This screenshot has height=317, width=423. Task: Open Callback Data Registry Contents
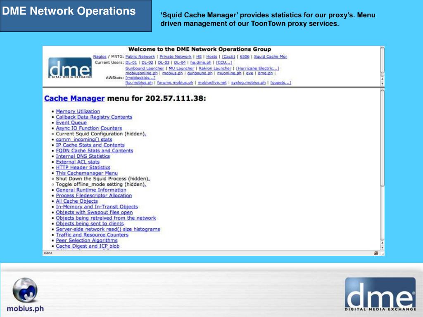(94, 117)
